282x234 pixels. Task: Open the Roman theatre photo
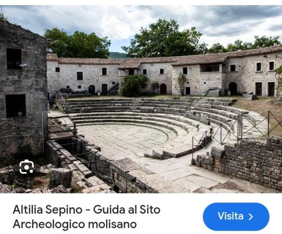point(141,99)
